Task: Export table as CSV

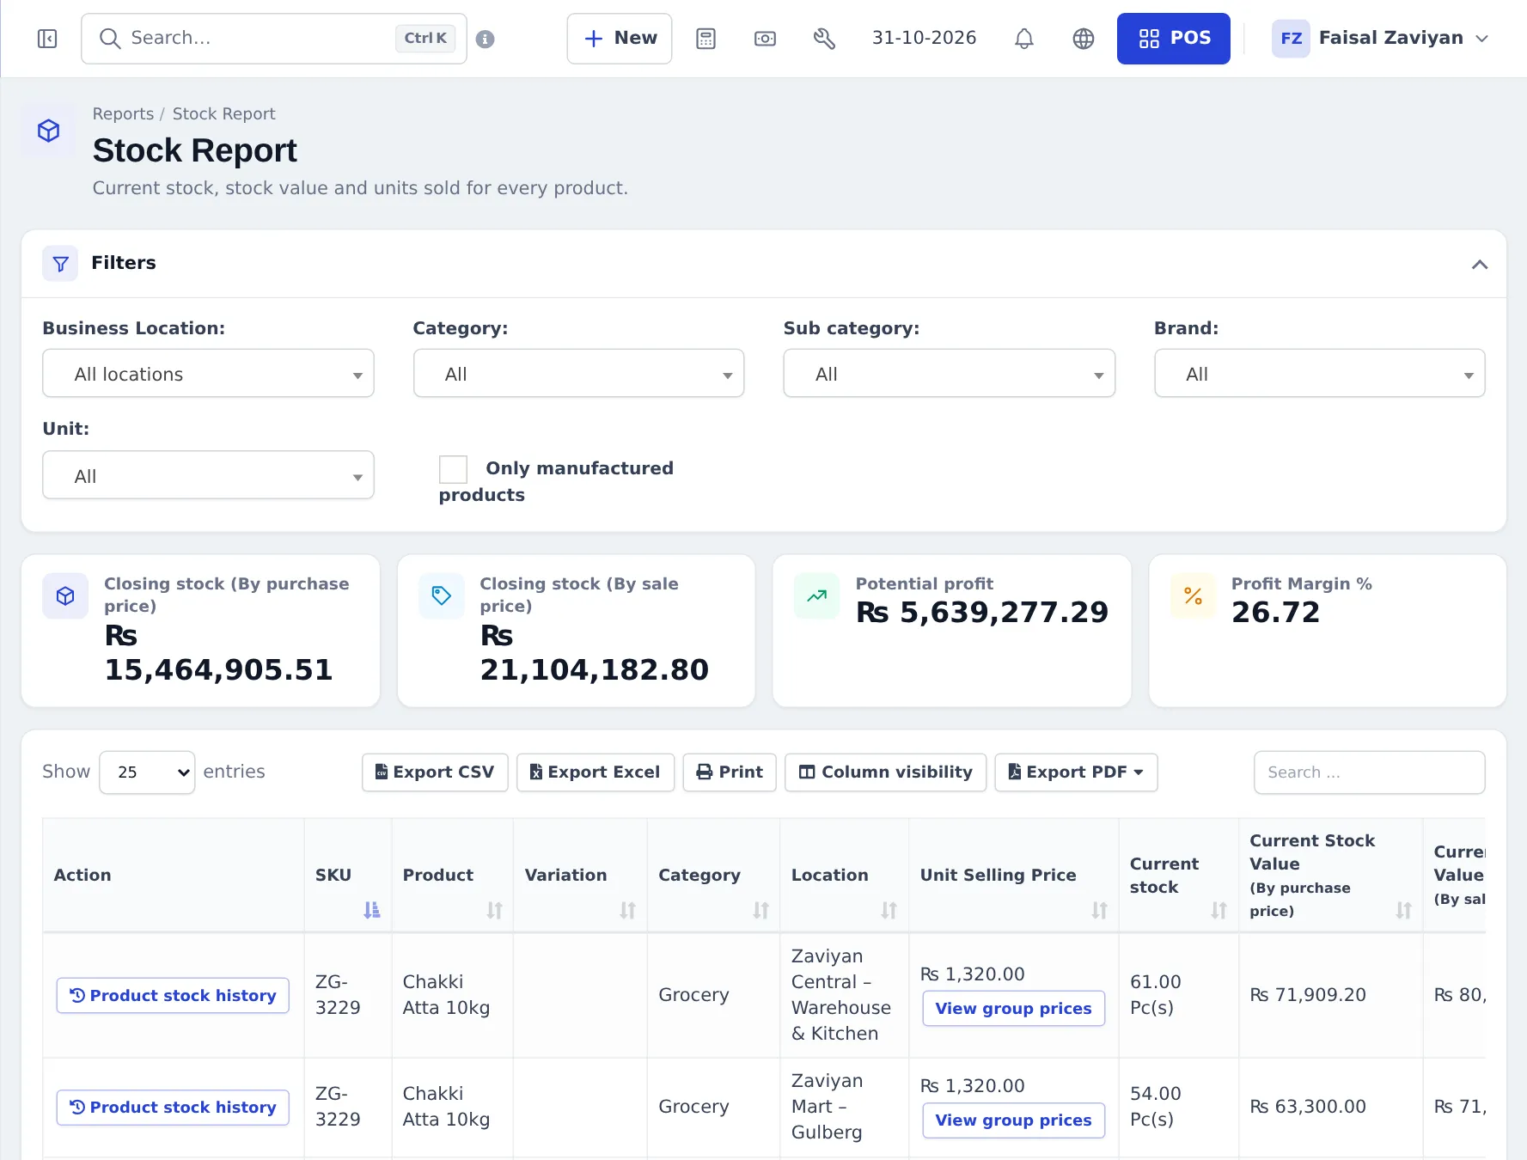Action: point(435,772)
